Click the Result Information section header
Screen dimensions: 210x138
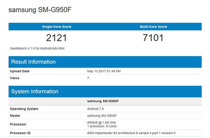(x=34, y=62)
